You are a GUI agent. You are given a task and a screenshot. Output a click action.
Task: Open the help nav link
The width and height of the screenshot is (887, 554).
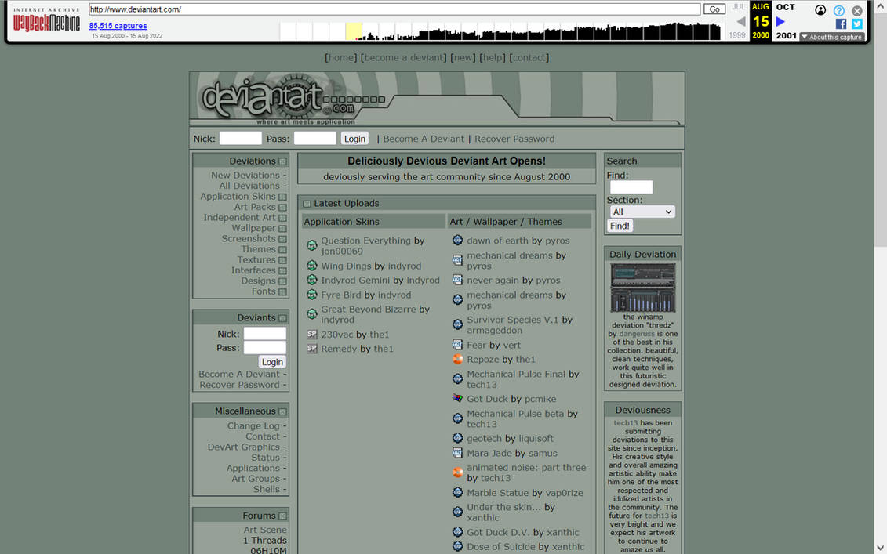493,58
